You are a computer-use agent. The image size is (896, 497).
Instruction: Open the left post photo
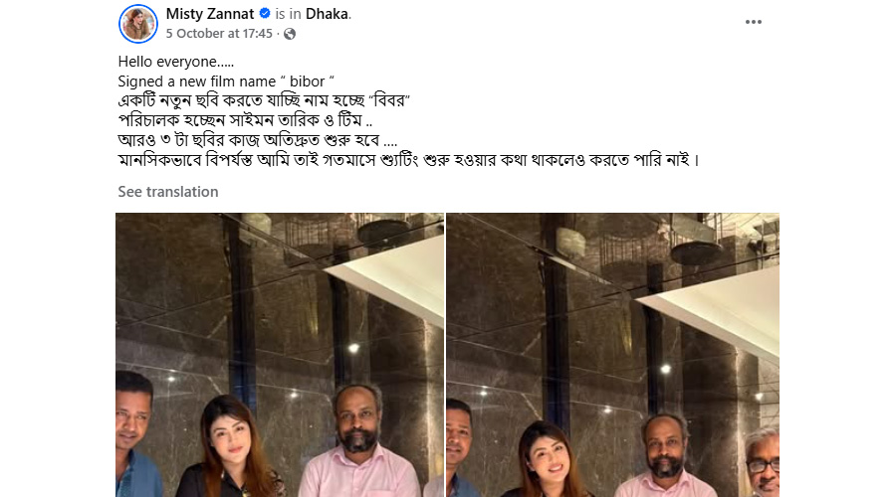tap(280, 355)
